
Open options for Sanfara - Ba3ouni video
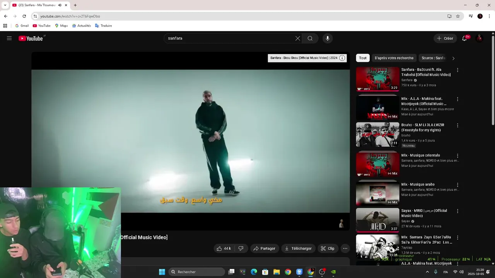[457, 70]
